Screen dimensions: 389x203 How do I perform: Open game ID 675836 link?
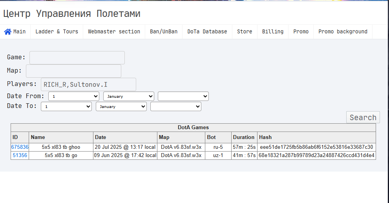click(20, 147)
